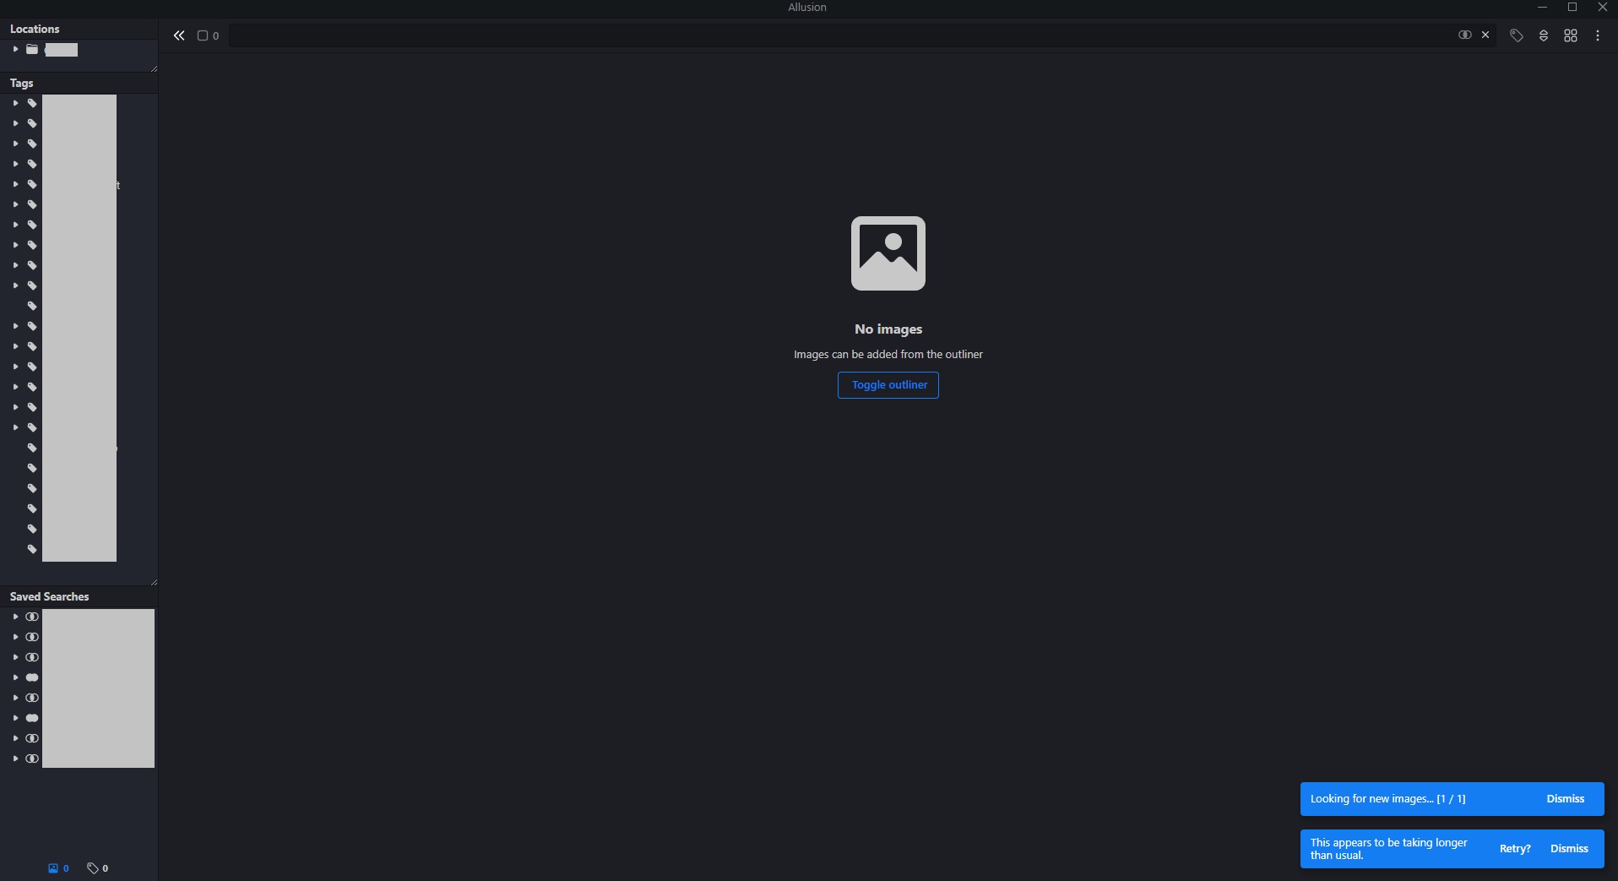Viewport: 1618px width, 881px height.
Task: Dismiss the looking-for-new-images progress toast
Action: click(x=1566, y=798)
